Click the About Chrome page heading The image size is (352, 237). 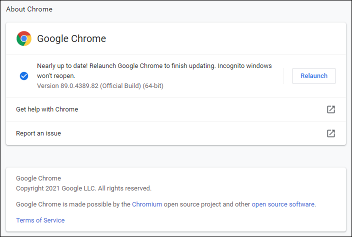[x=29, y=9]
